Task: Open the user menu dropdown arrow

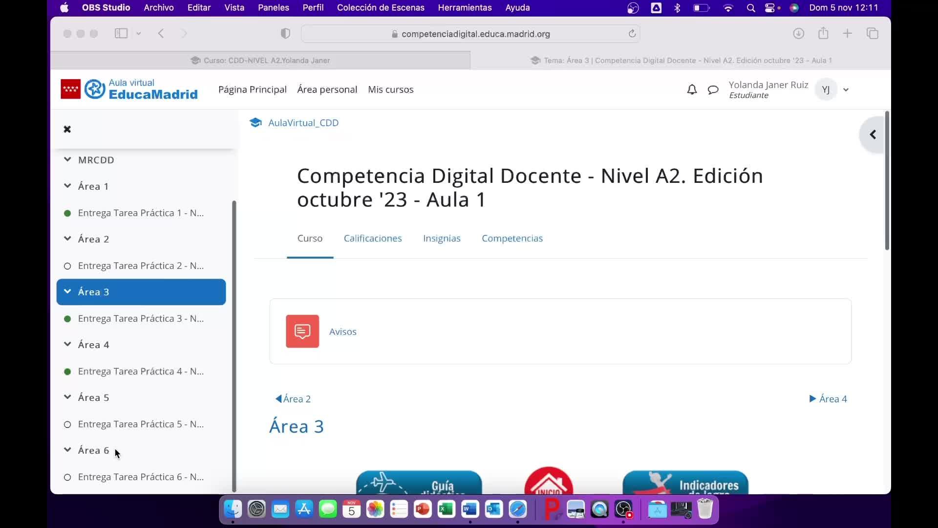Action: pos(846,89)
